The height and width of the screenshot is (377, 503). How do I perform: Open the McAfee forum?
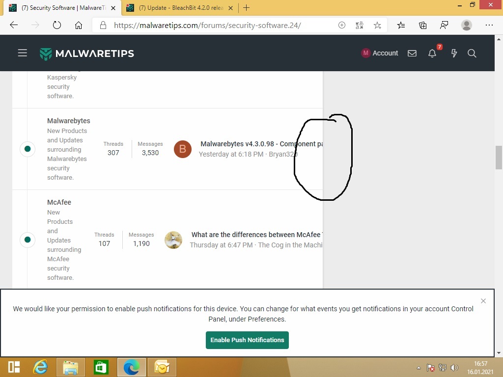tap(59, 202)
